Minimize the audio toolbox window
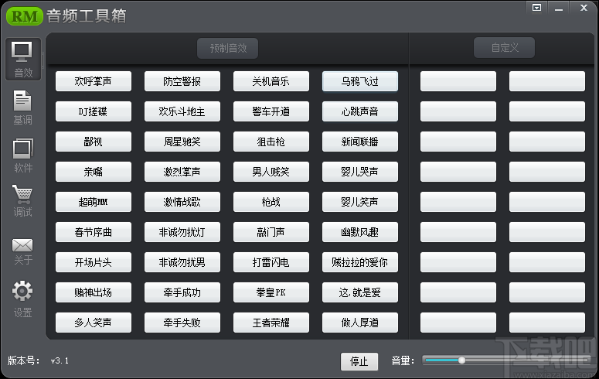Viewport: 599px width, 379px height. pyautogui.click(x=559, y=8)
